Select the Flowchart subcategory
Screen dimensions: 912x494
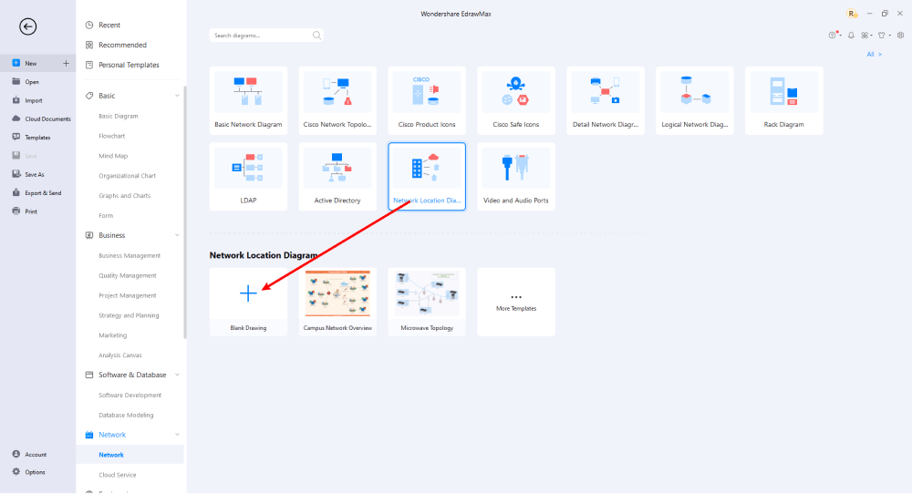click(111, 136)
